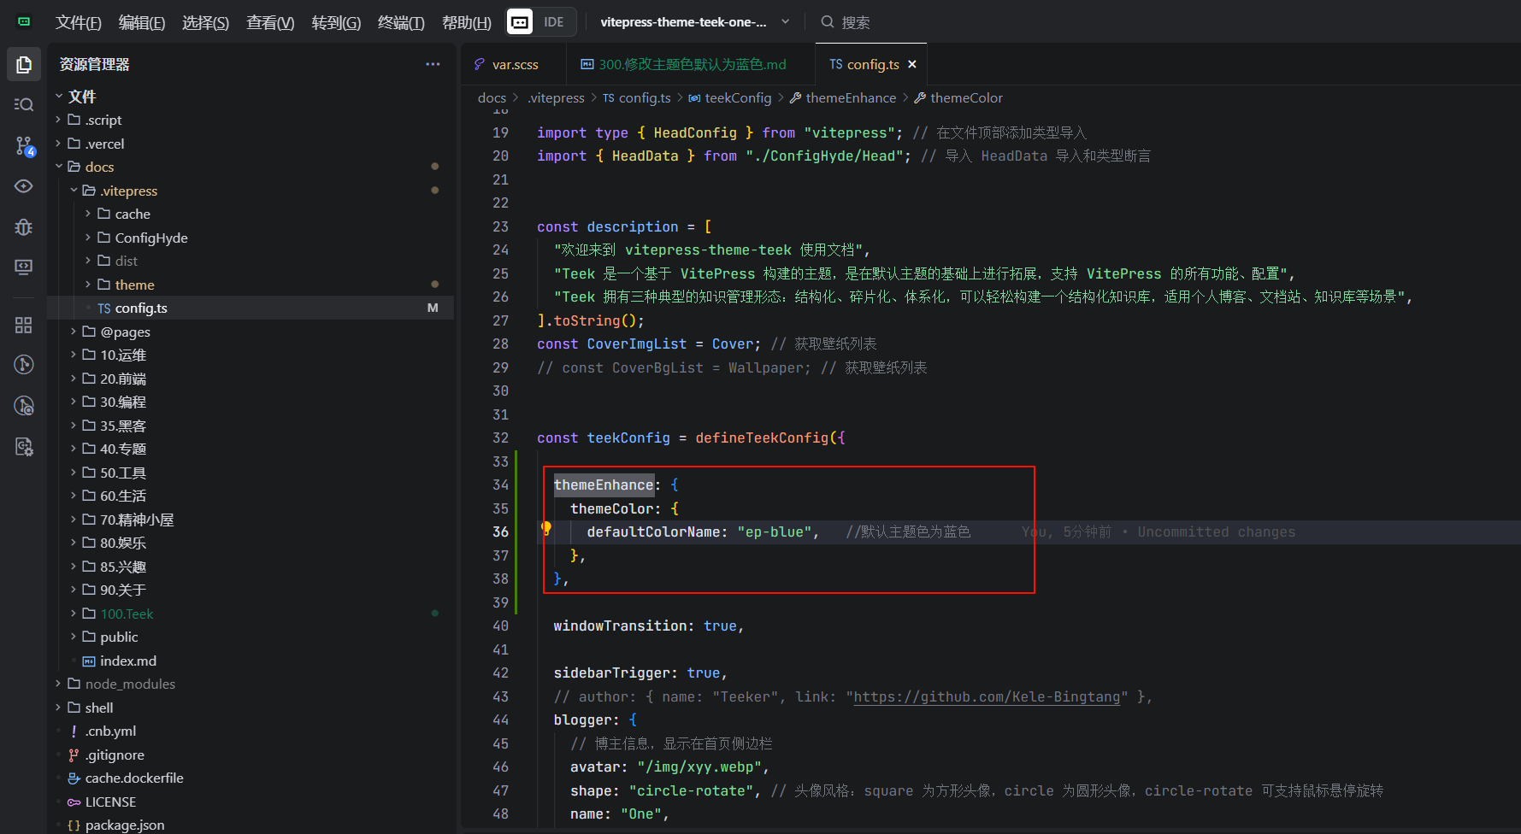
Task: Click the 搜索 search field
Action: pyautogui.click(x=855, y=22)
